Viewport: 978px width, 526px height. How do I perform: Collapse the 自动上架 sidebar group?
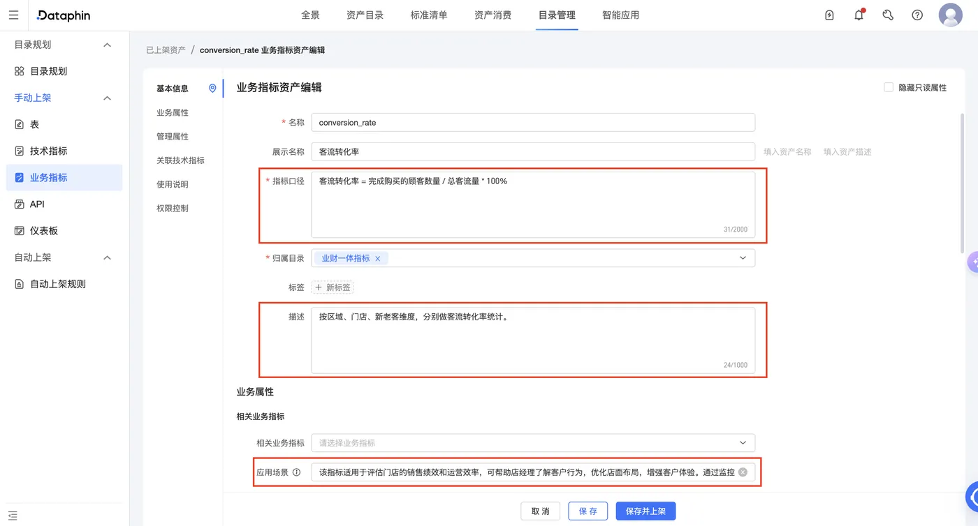(107, 257)
